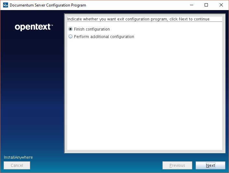229x173 pixels.
Task: Choose the Perform additional configuration radio button
Action: [x=70, y=37]
